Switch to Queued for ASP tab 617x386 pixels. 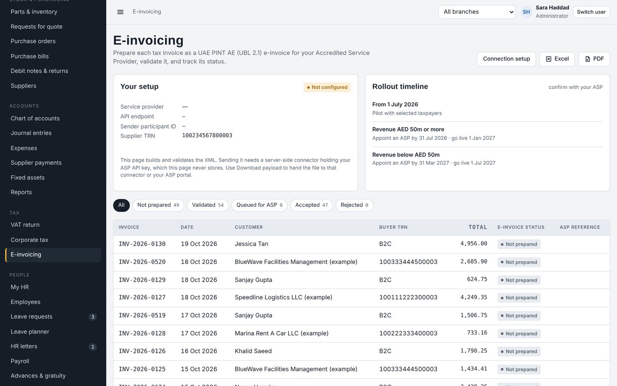(x=259, y=205)
